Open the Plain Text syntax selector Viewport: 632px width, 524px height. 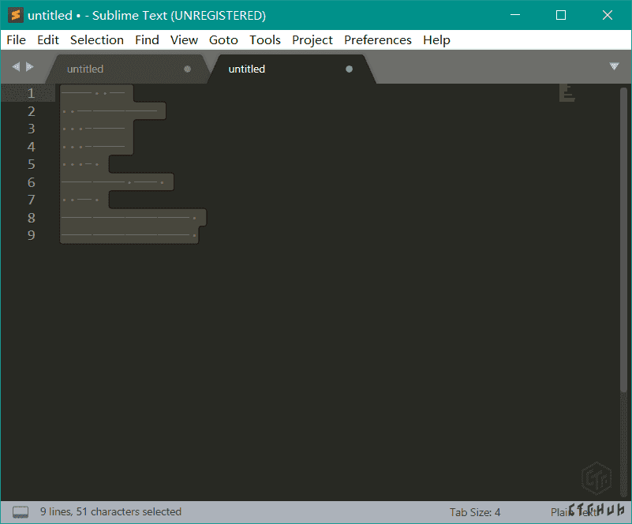[x=574, y=512]
